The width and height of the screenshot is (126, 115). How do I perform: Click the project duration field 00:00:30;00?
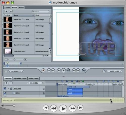114,71
